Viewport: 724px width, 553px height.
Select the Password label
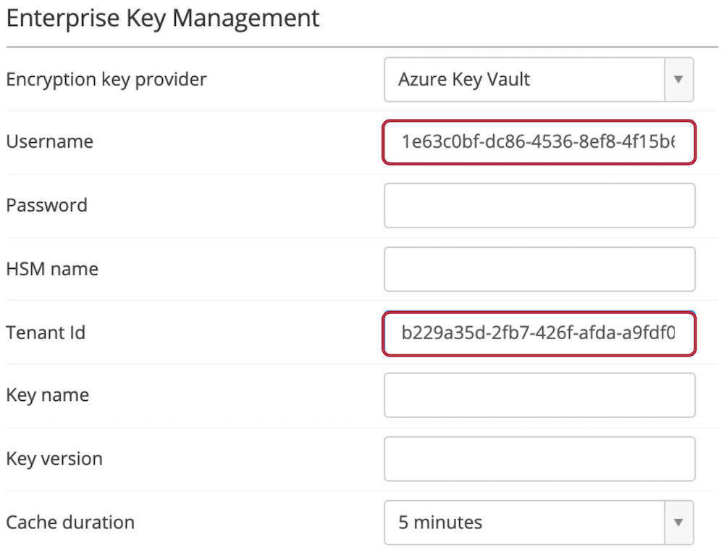(46, 205)
